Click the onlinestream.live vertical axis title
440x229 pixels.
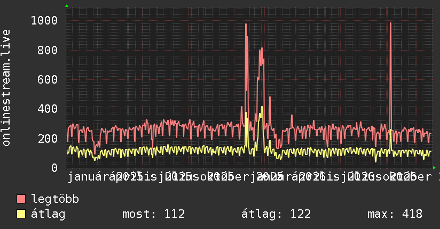pyautogui.click(x=6, y=88)
